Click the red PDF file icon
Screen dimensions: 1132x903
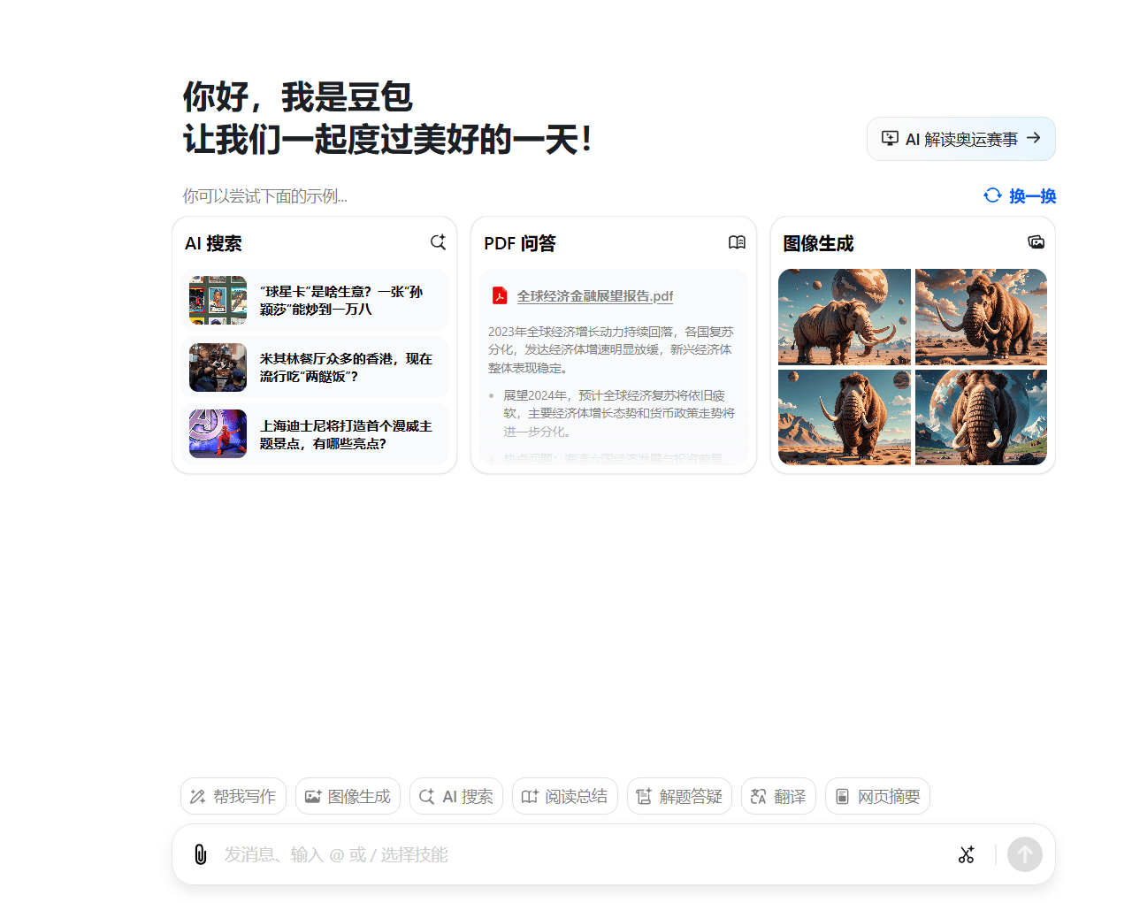(500, 296)
